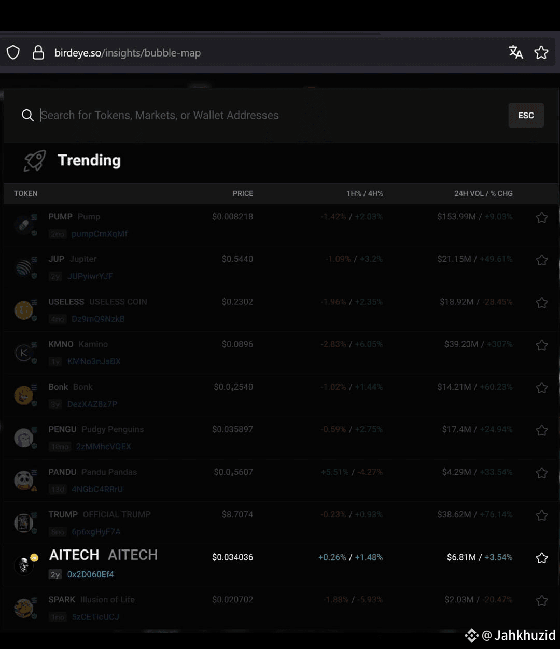Open KMNO address KMNo3nJsBX
This screenshot has width=560, height=649.
[94, 361]
